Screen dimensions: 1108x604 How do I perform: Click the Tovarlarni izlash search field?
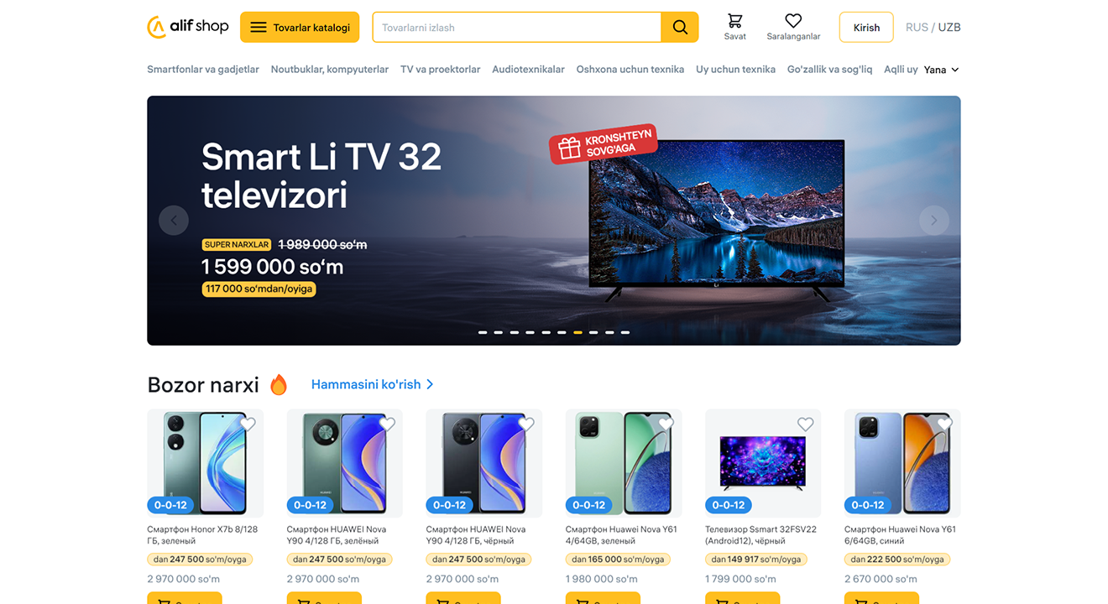click(x=517, y=27)
